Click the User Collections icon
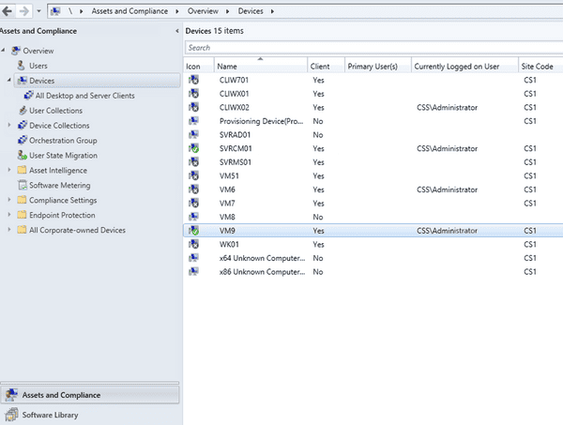The width and height of the screenshot is (563, 425). [x=23, y=110]
